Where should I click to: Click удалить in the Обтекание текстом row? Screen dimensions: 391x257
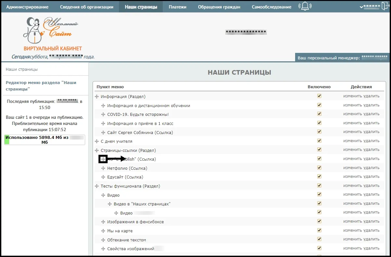point(371,239)
